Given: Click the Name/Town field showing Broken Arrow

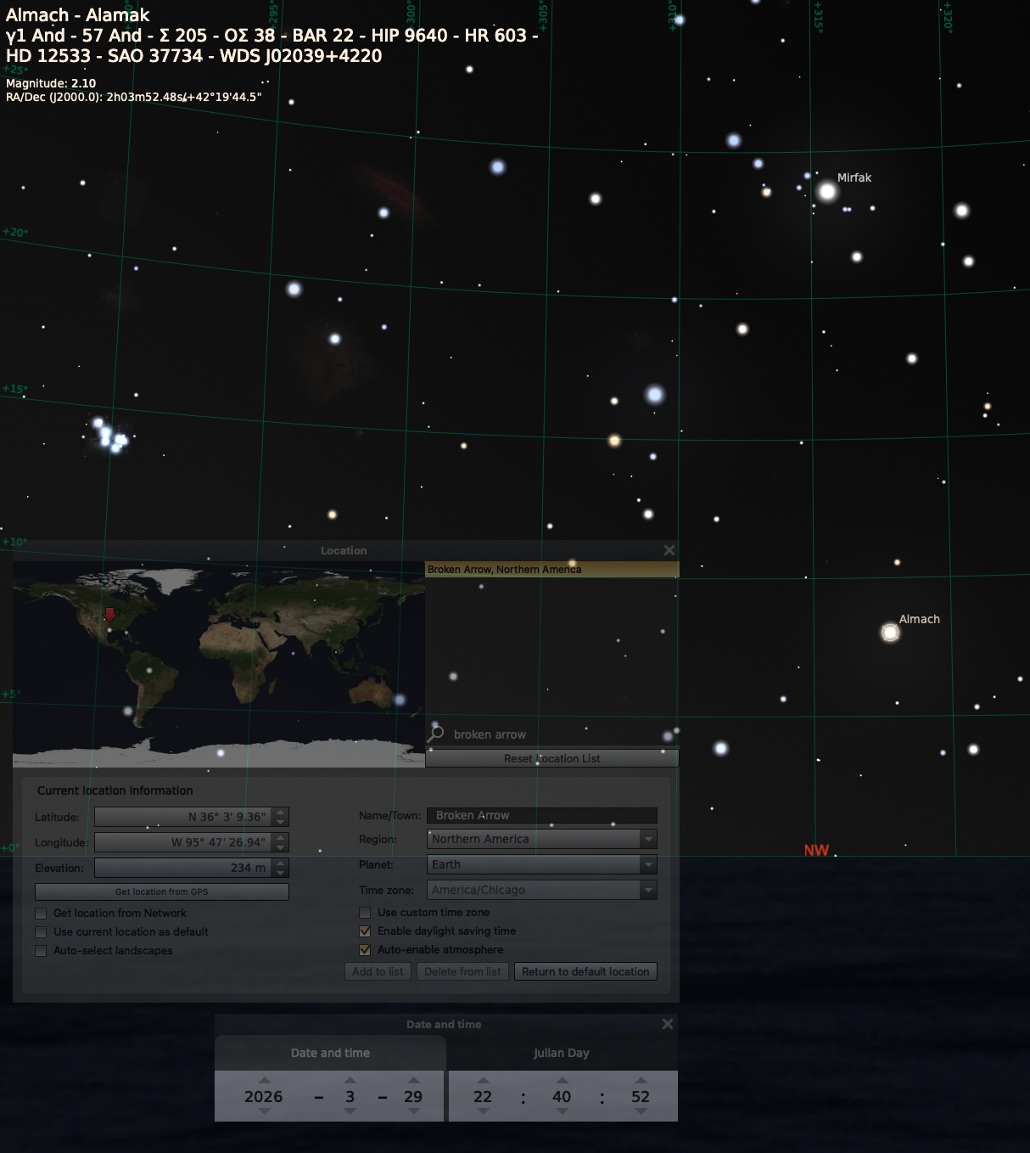Looking at the screenshot, I should pyautogui.click(x=542, y=815).
